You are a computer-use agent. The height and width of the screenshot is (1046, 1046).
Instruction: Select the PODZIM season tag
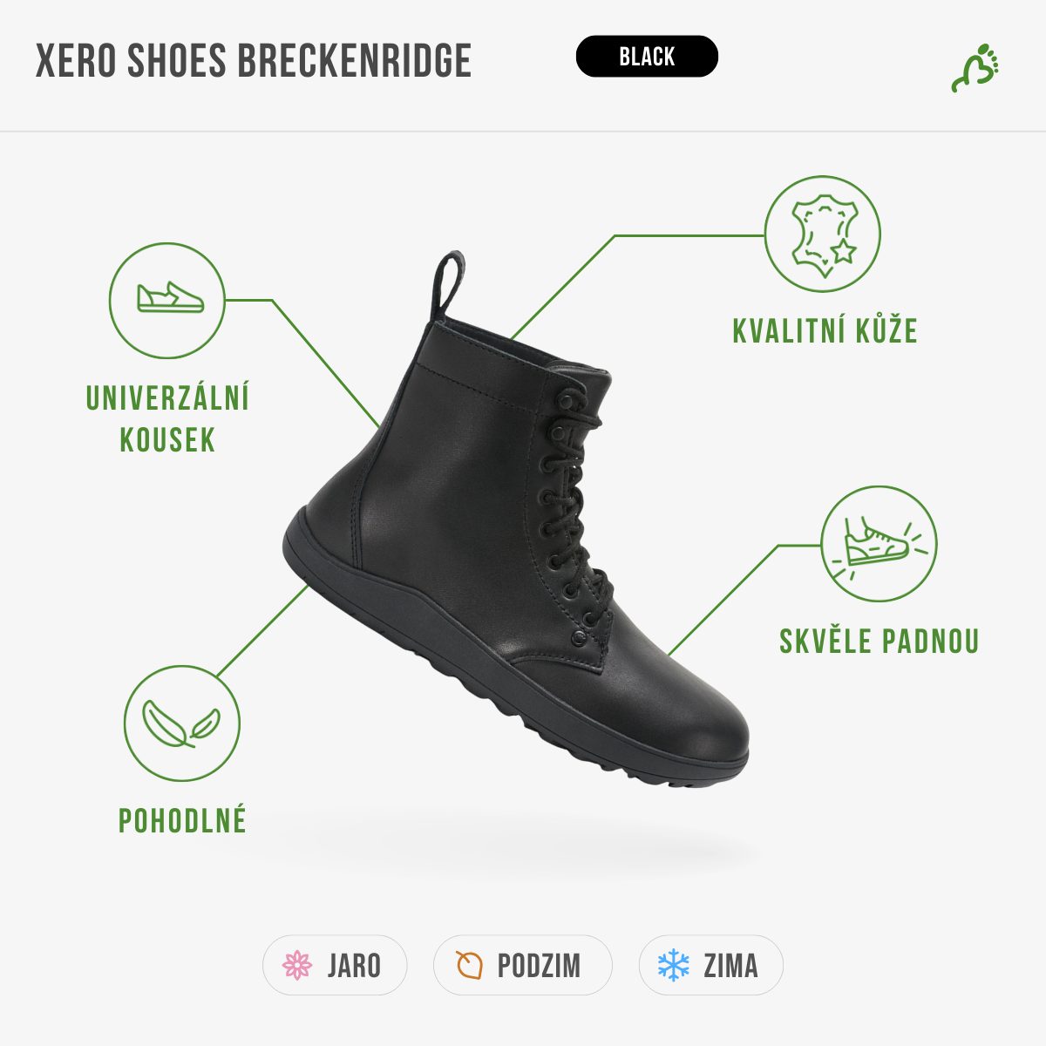[x=523, y=965]
